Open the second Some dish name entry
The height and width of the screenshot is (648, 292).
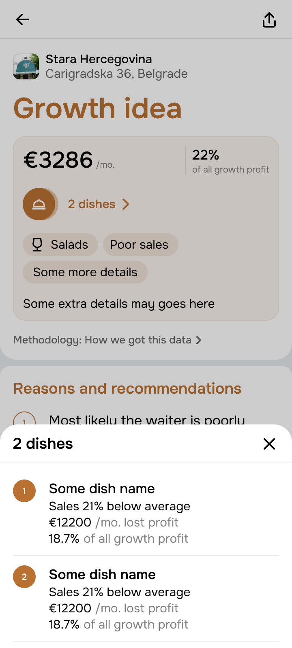point(102,575)
